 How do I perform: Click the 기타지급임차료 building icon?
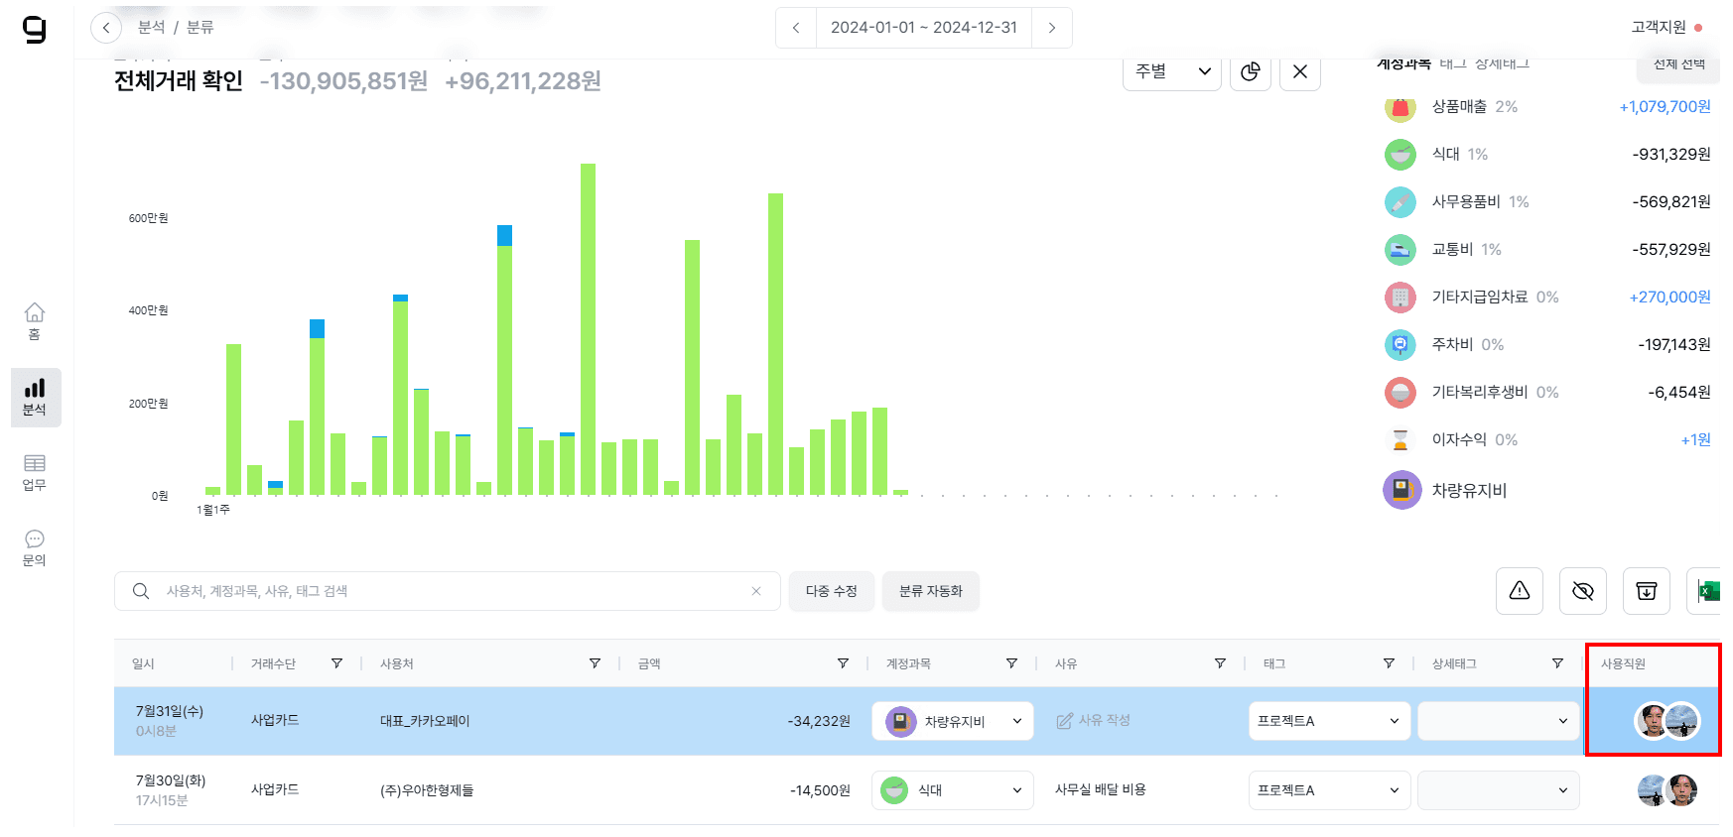click(1400, 297)
